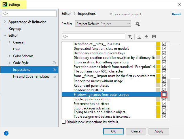Click the Expand All inspections icon
184x139 pixels.
pos(139,37)
